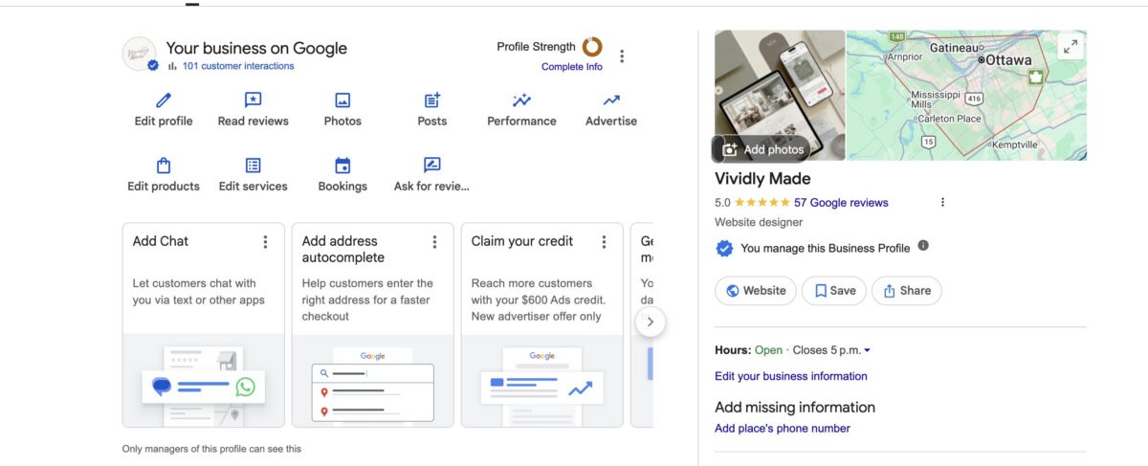Open the Performance sparkline icon
The image size is (1148, 466).
pyautogui.click(x=521, y=100)
